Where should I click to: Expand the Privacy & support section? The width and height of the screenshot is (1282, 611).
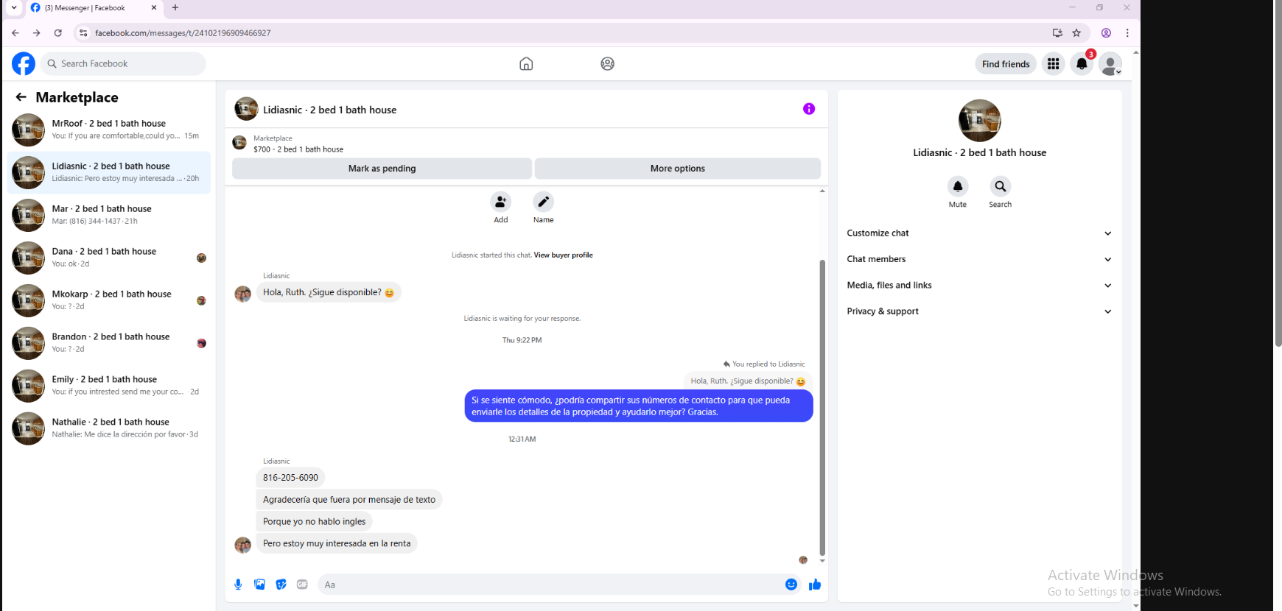[979, 311]
